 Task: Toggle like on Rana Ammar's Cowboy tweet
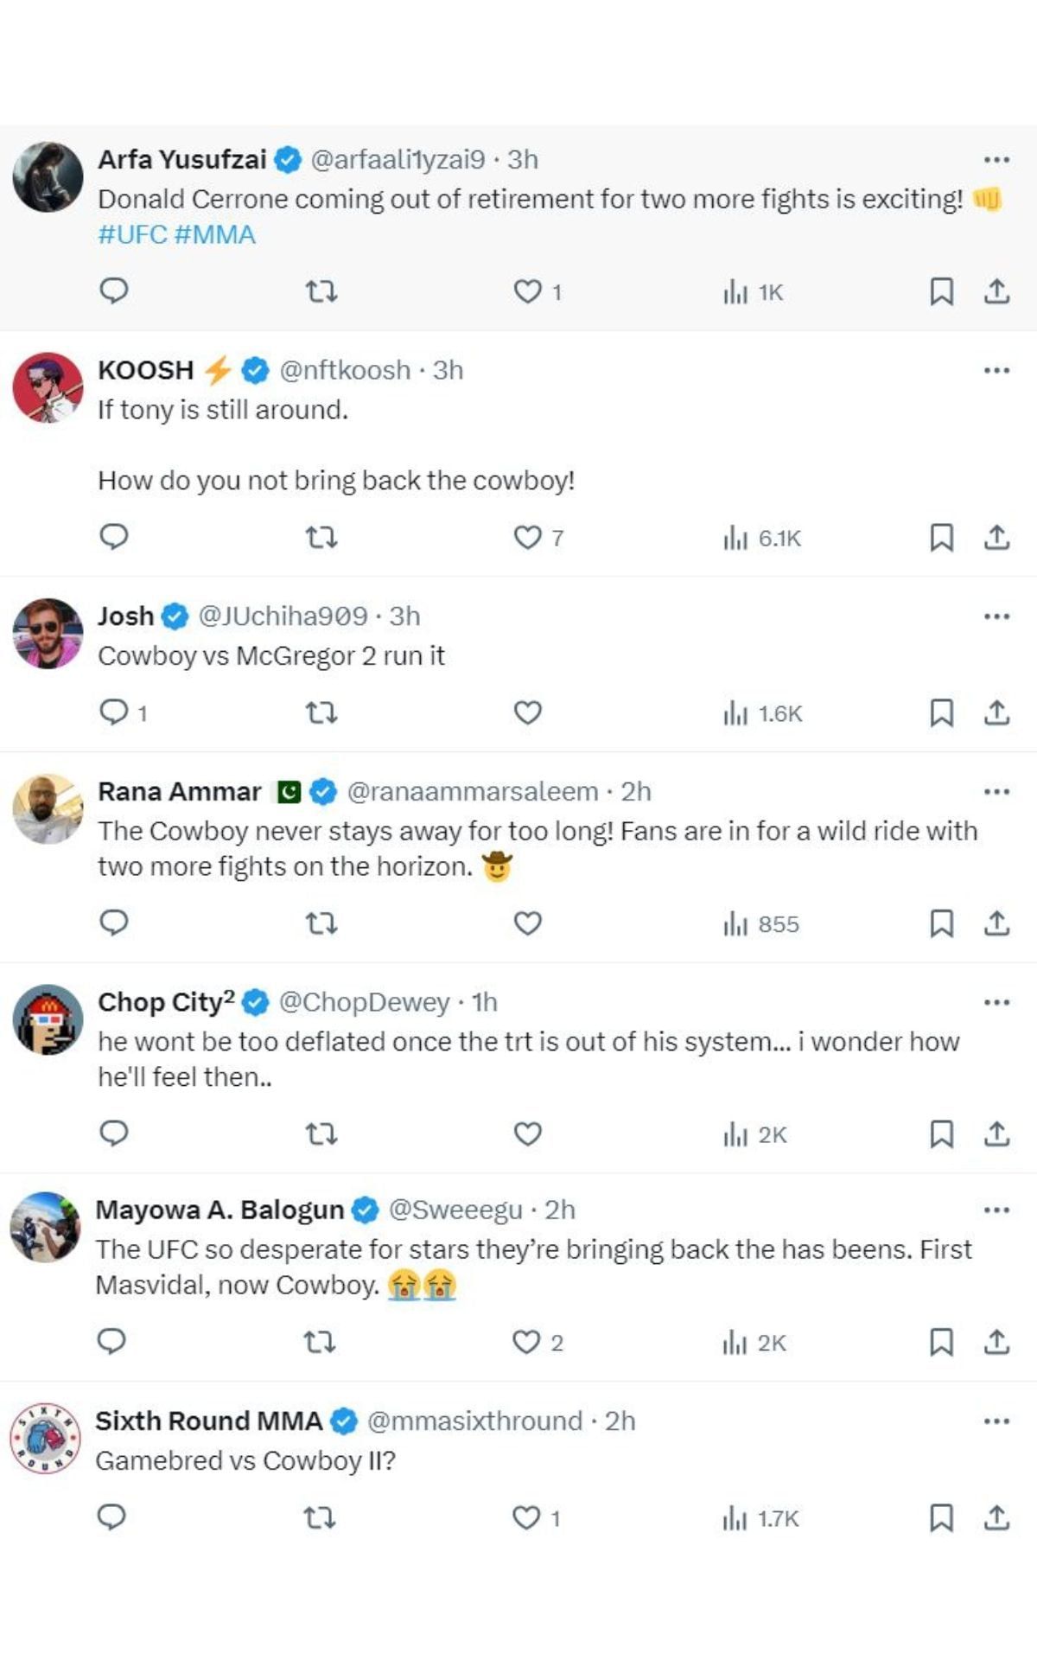pyautogui.click(x=528, y=924)
